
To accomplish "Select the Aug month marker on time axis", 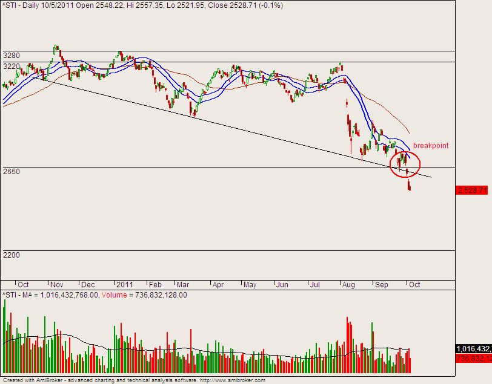I will [349, 284].
